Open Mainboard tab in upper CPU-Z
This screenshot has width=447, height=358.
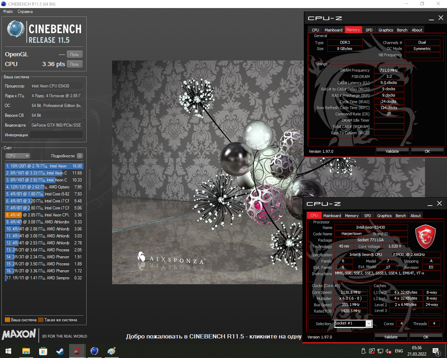pos(334,30)
